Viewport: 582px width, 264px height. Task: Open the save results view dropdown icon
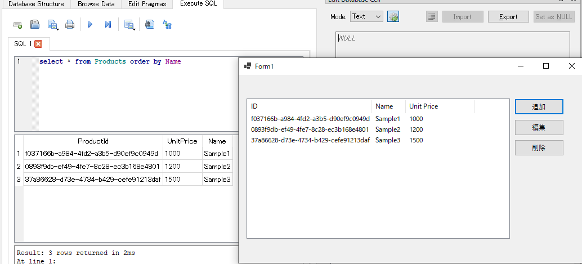coord(129,25)
